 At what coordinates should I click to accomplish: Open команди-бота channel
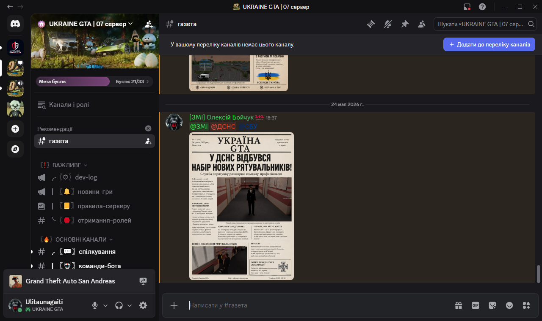94,266
